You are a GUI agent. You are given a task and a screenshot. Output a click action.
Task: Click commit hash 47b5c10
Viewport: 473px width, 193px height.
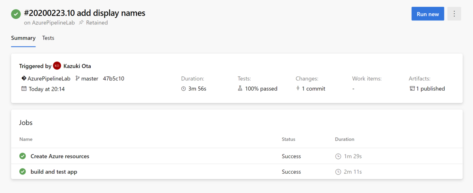click(x=114, y=78)
